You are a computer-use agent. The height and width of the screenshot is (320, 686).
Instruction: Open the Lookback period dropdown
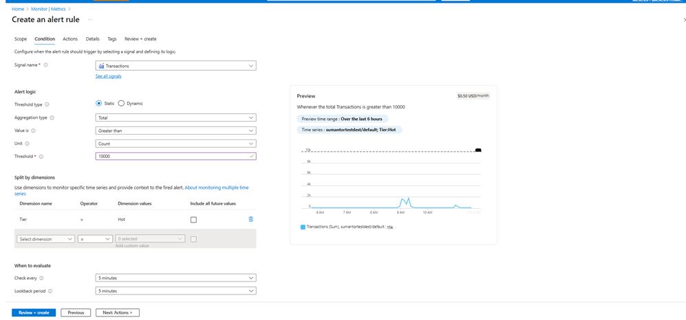175,290
